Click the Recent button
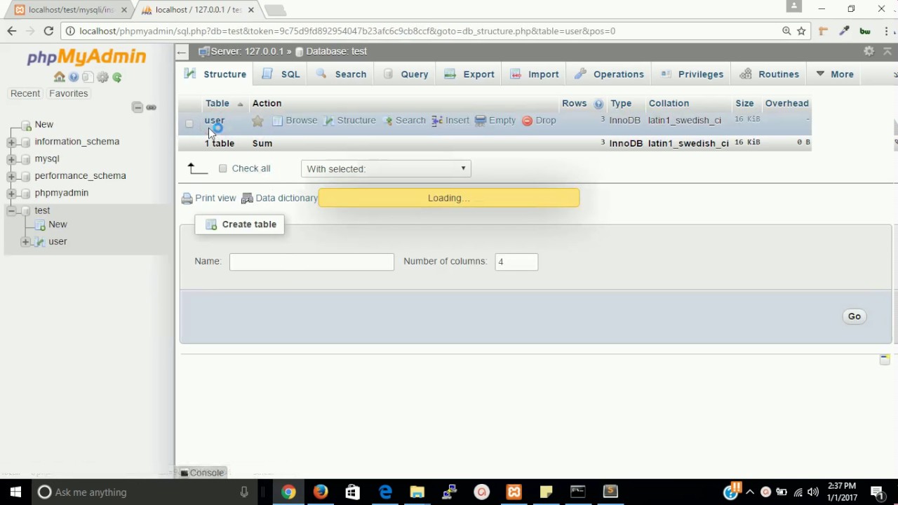 click(x=25, y=93)
